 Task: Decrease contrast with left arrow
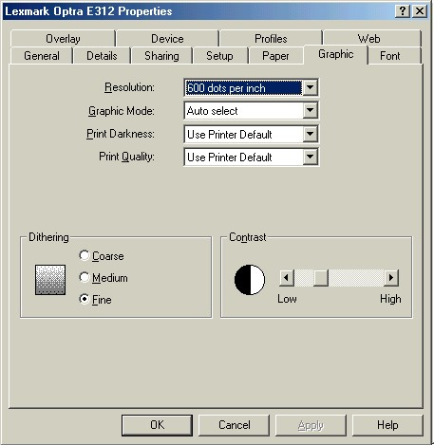(x=287, y=278)
